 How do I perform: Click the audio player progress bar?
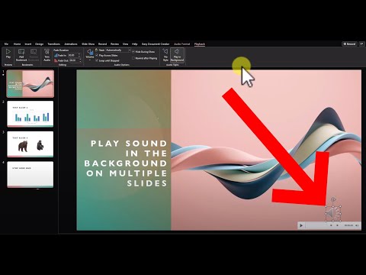[316, 225]
